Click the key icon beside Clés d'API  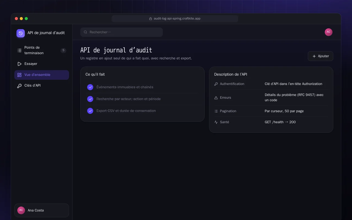[x=19, y=86]
